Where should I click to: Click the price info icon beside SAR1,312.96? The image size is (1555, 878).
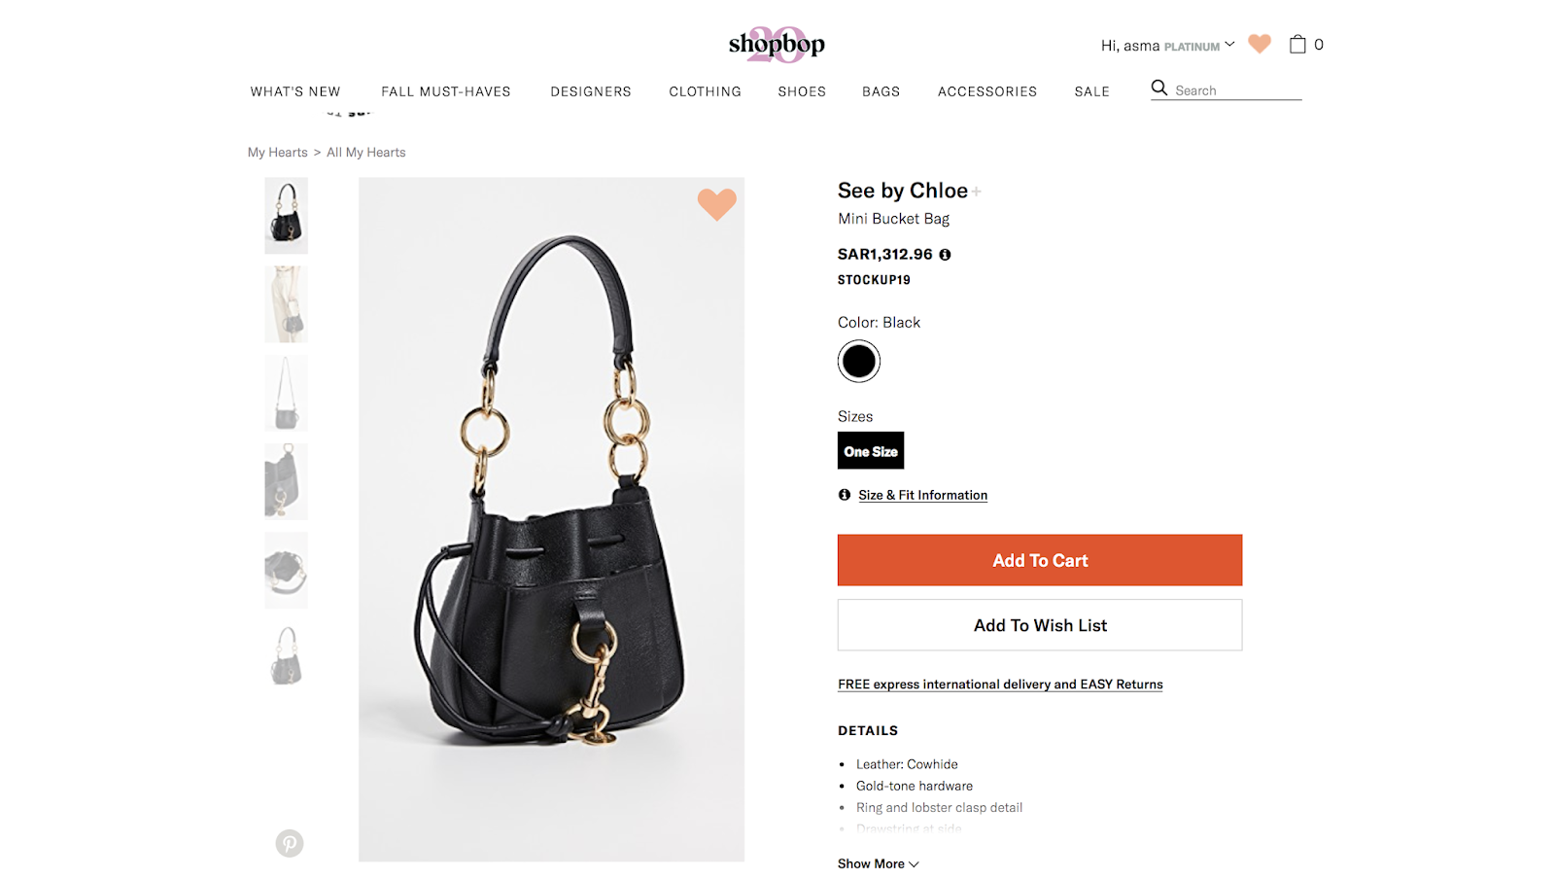945,255
